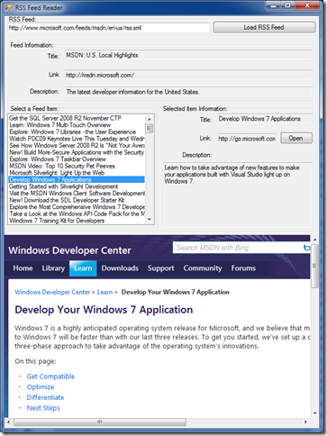The height and width of the screenshot is (436, 327).
Task: Close the RSS Feed Reader window
Action: tap(307, 5)
